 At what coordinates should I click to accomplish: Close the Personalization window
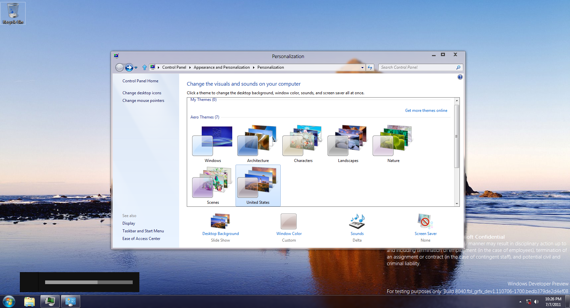coord(455,55)
